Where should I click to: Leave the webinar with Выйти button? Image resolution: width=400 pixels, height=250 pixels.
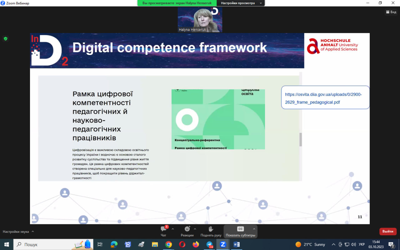pyautogui.click(x=388, y=232)
